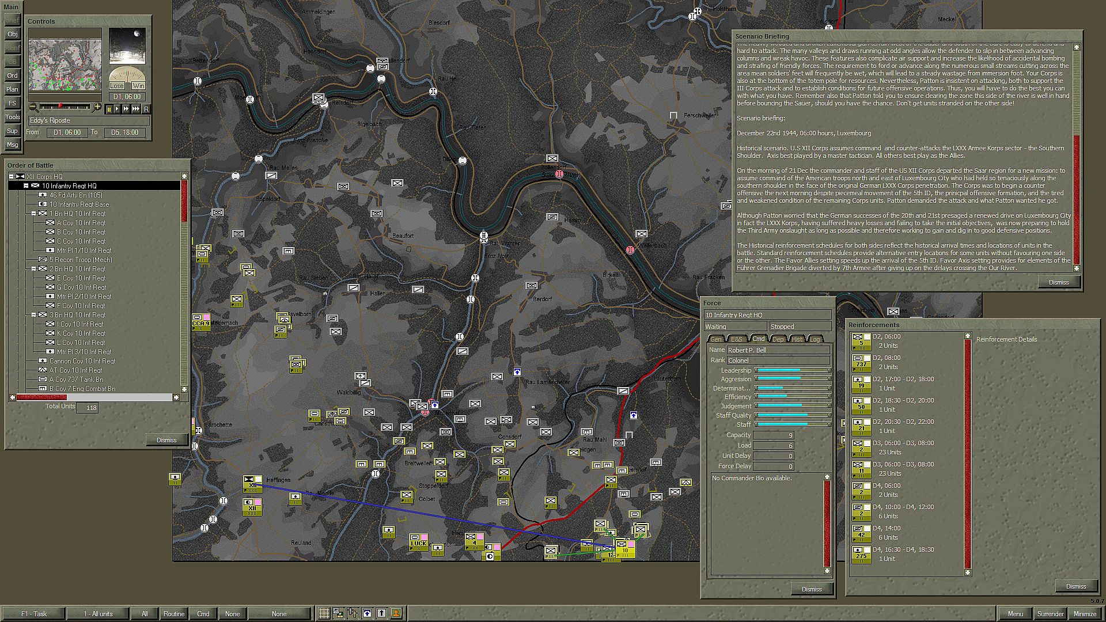Collapse the XII Corps HQ root node
1106x622 pixels.
[11, 177]
